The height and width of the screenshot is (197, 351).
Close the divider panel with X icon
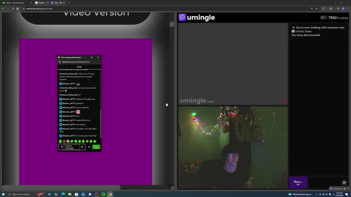coord(173,189)
